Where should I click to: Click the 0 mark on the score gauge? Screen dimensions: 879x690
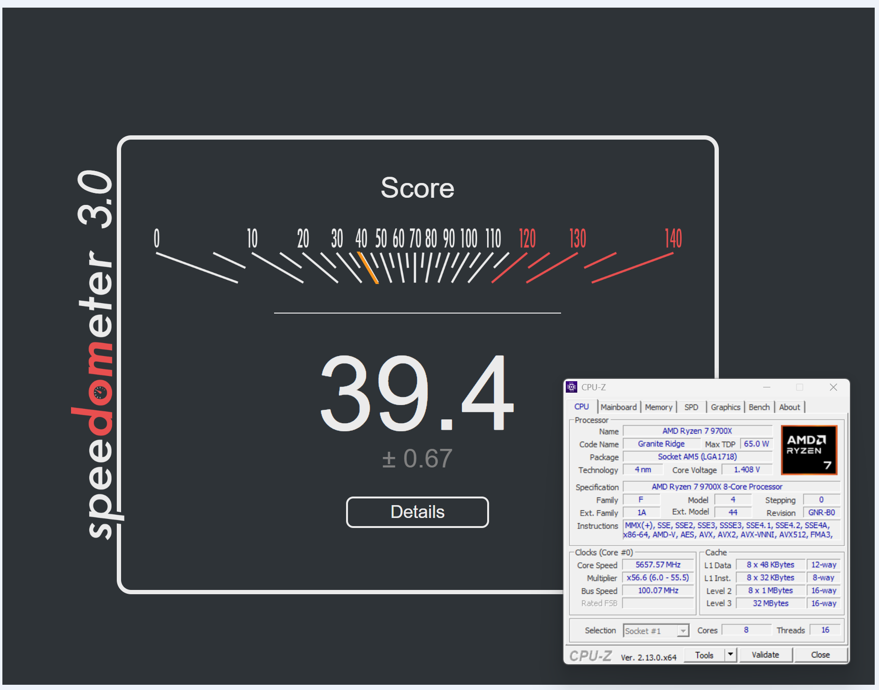(x=157, y=238)
